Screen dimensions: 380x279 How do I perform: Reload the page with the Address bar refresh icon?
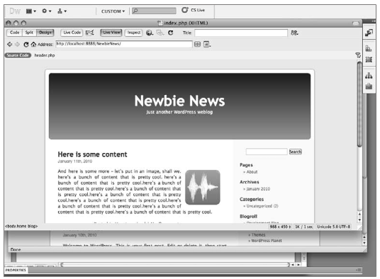[x=26, y=45]
